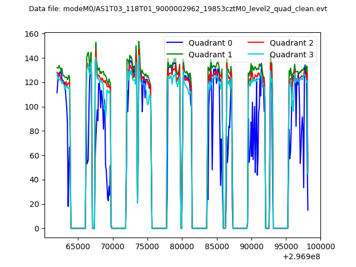Select the cyan Quadrant 3 legend line
The image size is (356, 267).
coord(257,55)
